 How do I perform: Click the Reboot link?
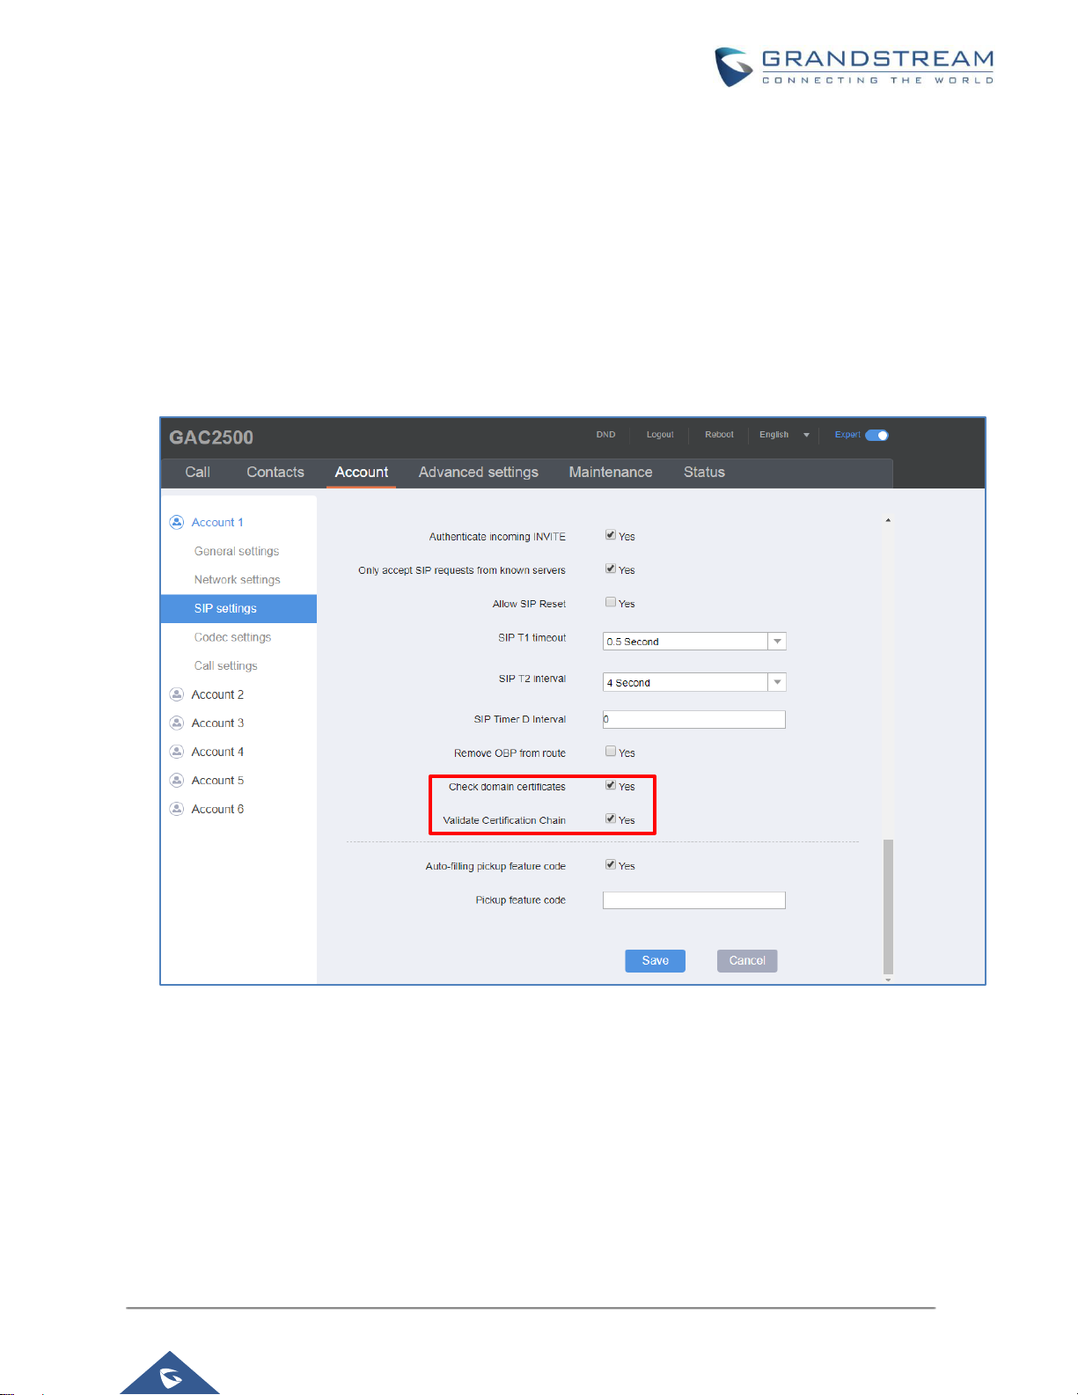click(x=719, y=435)
